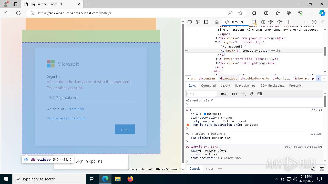The image size is (328, 184).
Task: Open DevTools customize and control menu
Action: coord(306,22)
